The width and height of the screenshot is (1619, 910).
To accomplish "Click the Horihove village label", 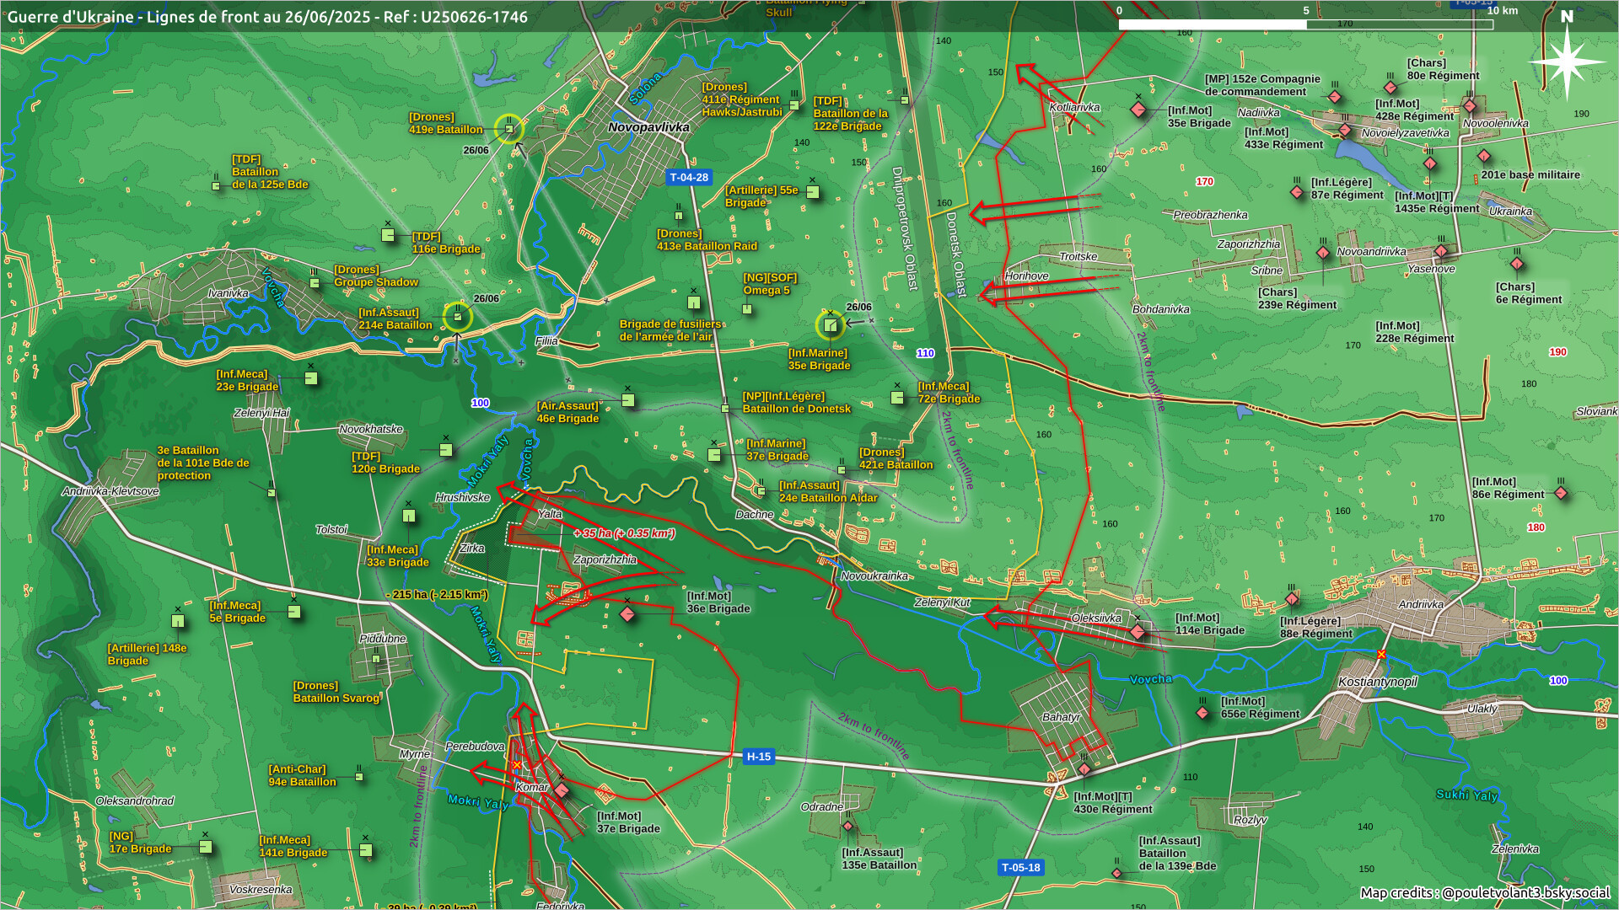I will [x=1026, y=276].
